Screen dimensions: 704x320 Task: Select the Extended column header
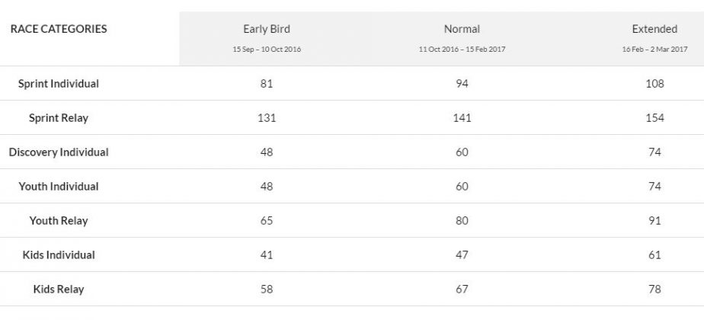point(654,30)
